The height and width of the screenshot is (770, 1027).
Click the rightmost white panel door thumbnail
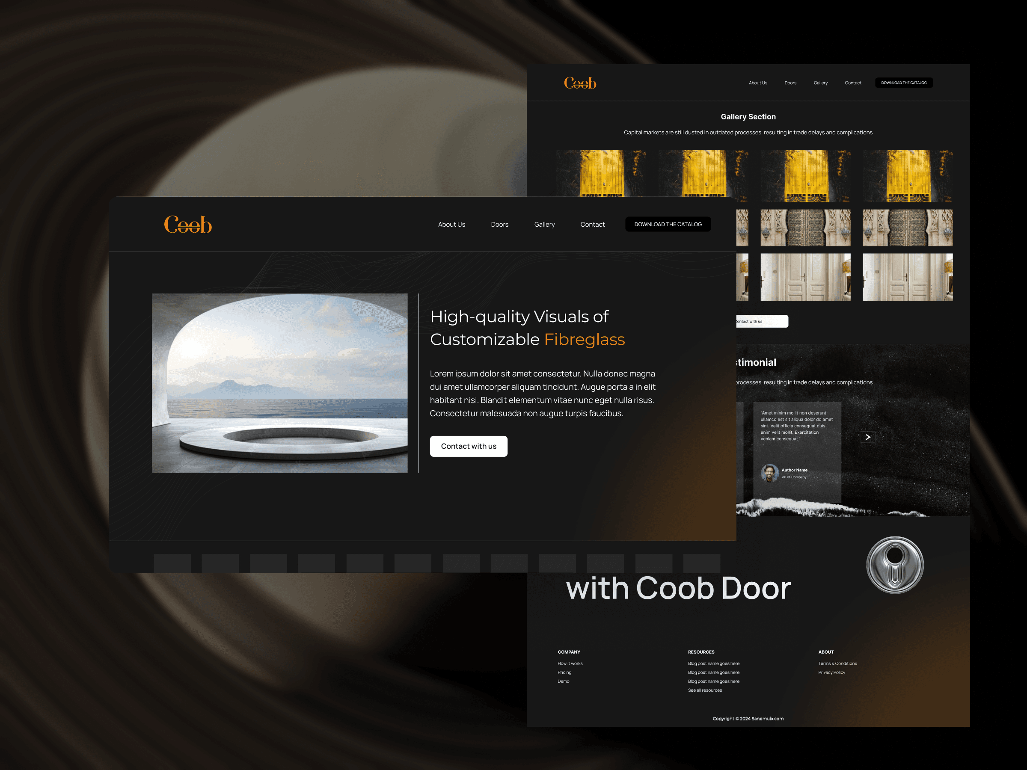tap(908, 277)
